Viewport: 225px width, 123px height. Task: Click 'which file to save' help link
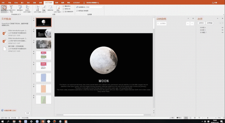(x=10, y=111)
